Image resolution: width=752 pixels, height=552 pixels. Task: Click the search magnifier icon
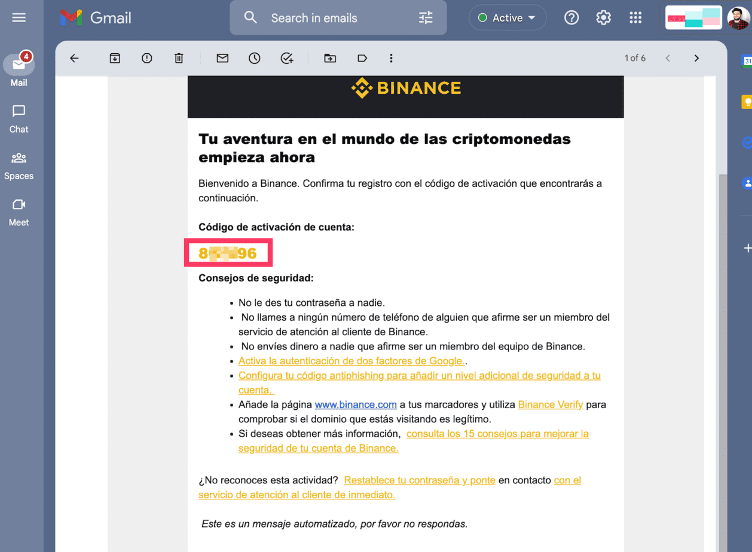point(250,18)
